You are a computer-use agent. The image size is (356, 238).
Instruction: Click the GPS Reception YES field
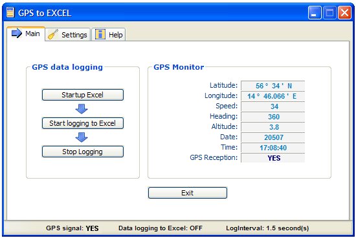[x=273, y=158]
